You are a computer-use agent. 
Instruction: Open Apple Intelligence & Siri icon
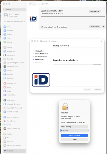pyautogui.click(x=5, y=63)
